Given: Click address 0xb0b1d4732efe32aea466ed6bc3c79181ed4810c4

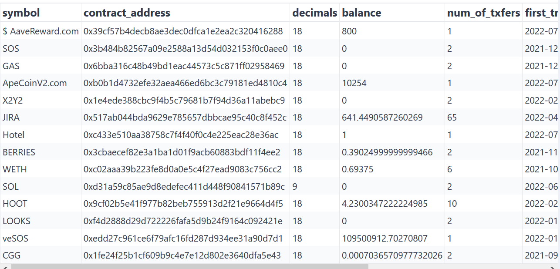Looking at the screenshot, I should tap(186, 83).
